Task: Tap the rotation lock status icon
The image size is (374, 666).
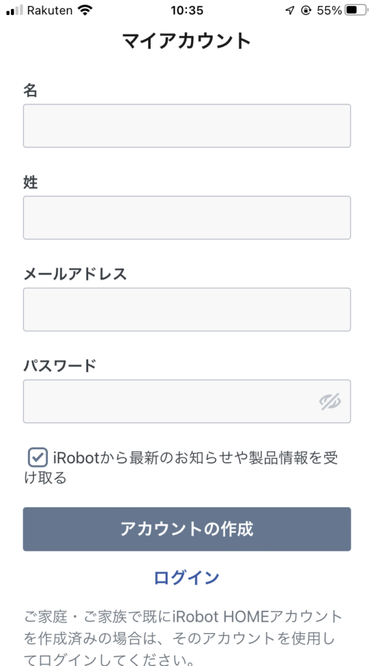Action: 306,10
